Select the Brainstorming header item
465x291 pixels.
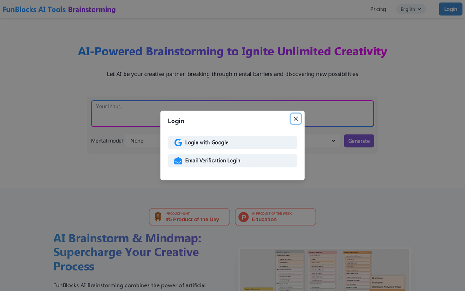pyautogui.click(x=91, y=9)
